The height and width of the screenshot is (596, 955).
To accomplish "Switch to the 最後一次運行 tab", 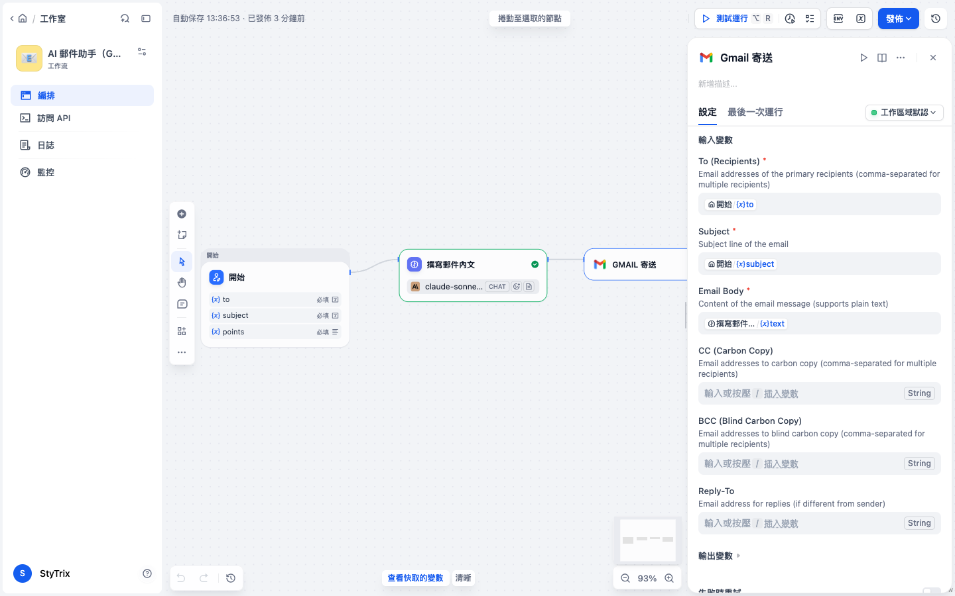I will (x=755, y=112).
